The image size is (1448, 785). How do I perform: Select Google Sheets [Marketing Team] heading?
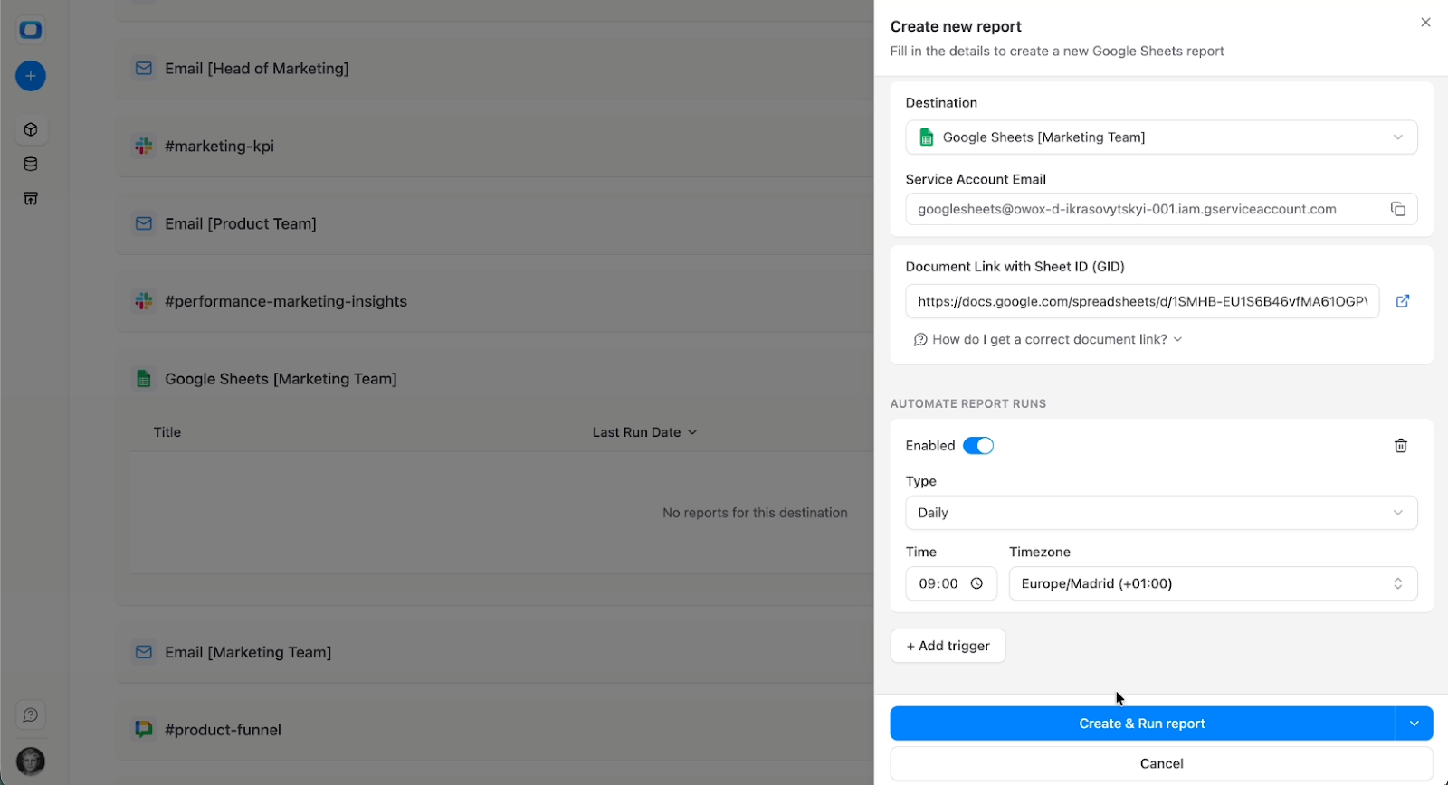coord(281,379)
